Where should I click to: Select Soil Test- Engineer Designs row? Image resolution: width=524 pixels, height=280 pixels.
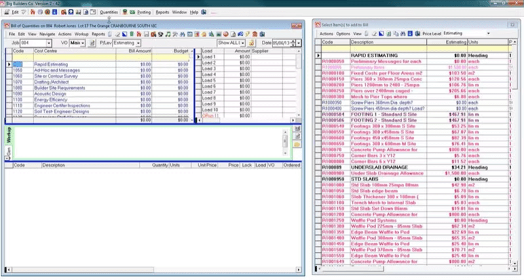[x=100, y=111]
